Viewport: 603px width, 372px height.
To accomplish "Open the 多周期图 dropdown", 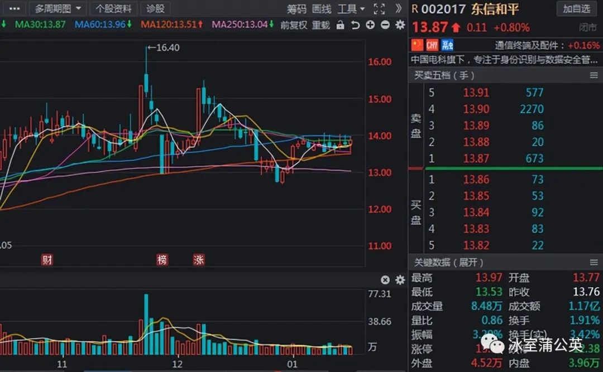I will coord(58,8).
